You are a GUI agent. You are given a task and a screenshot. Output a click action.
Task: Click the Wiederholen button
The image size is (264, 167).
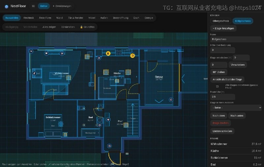[x=30, y=27]
